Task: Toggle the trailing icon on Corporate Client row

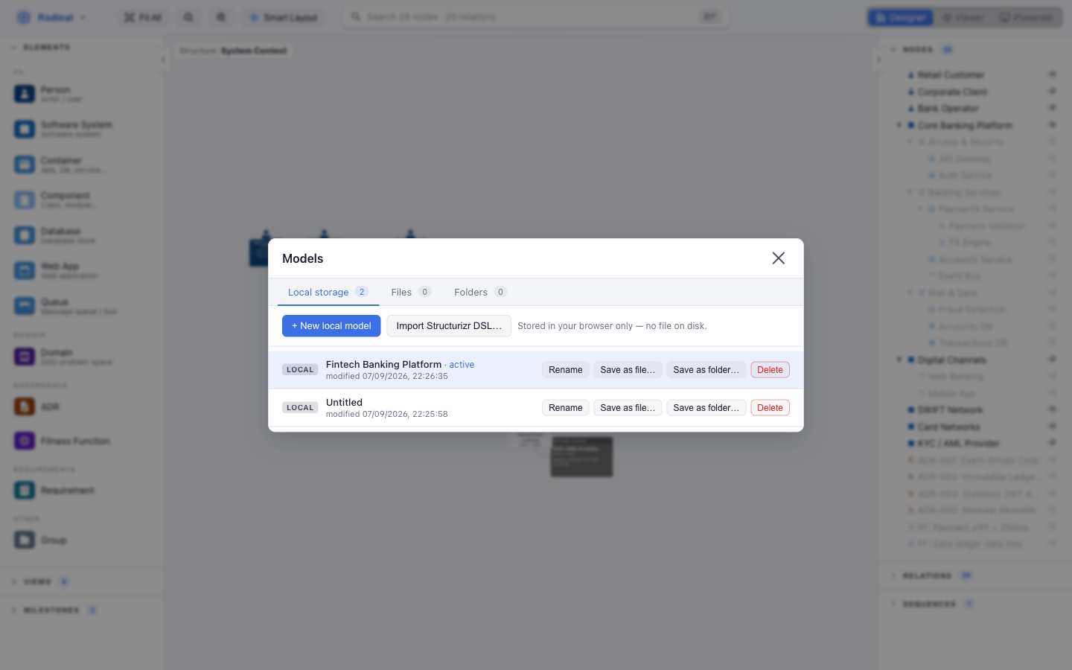Action: (x=1053, y=92)
